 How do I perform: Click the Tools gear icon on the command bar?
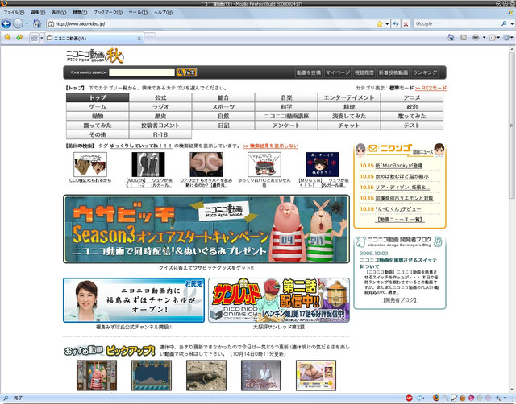click(506, 38)
